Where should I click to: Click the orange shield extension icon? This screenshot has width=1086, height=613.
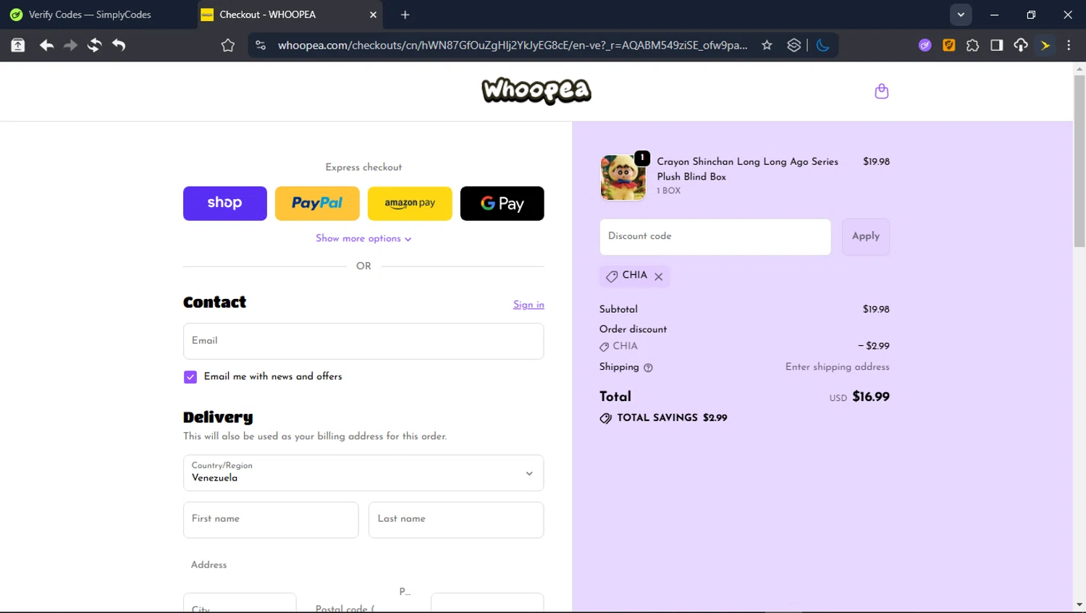click(948, 45)
